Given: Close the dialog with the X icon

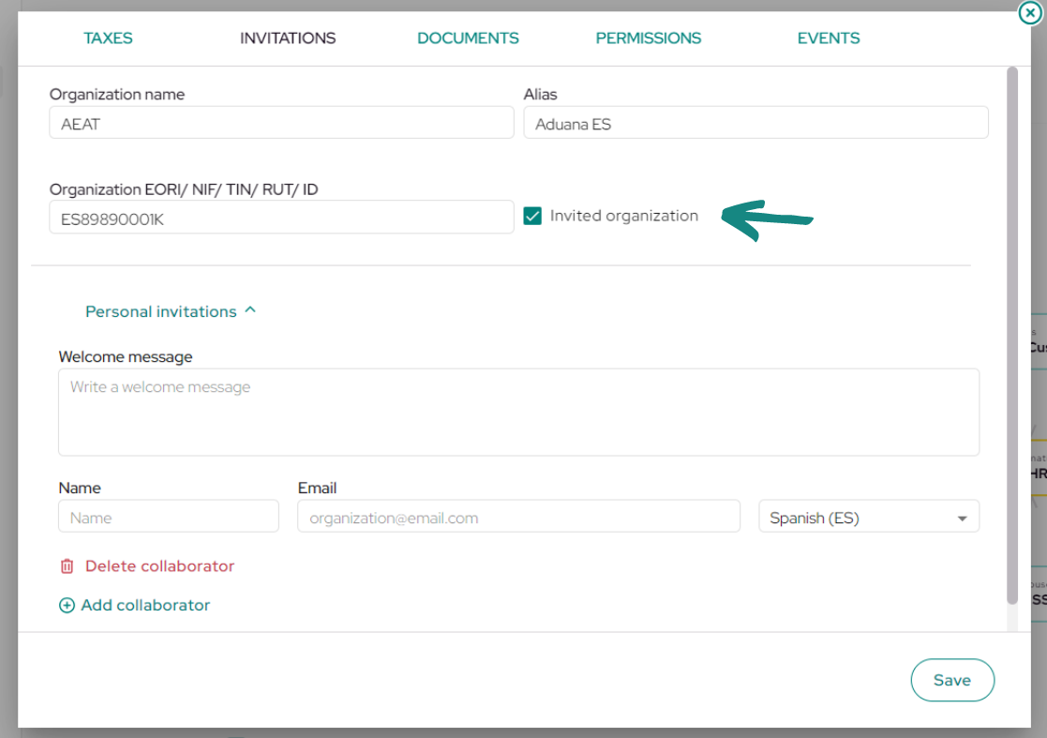Looking at the screenshot, I should point(1029,12).
